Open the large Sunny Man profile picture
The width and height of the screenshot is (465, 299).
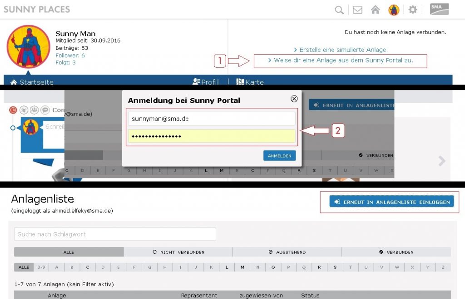pyautogui.click(x=29, y=47)
